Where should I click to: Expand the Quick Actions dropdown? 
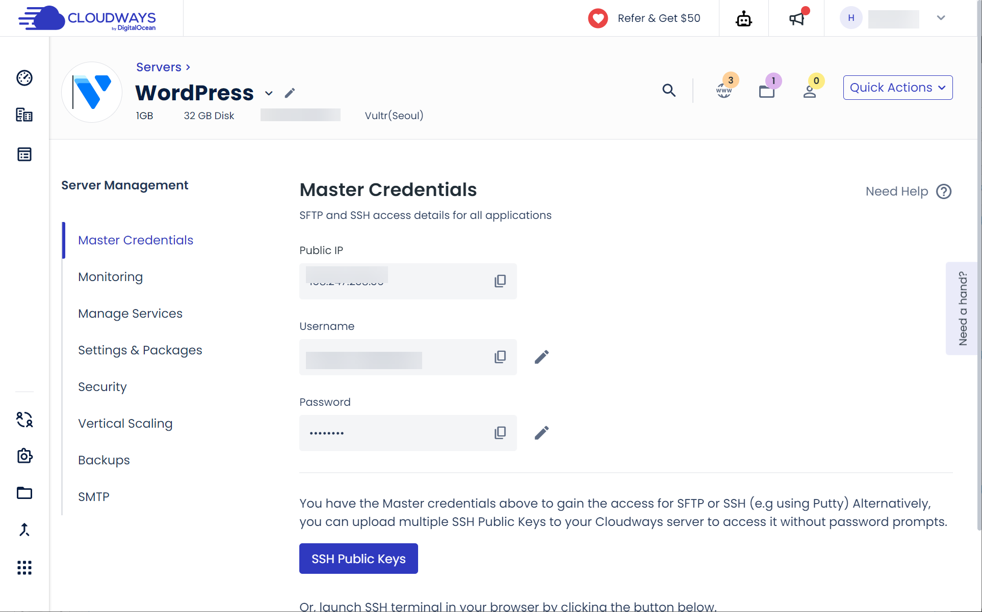click(897, 88)
